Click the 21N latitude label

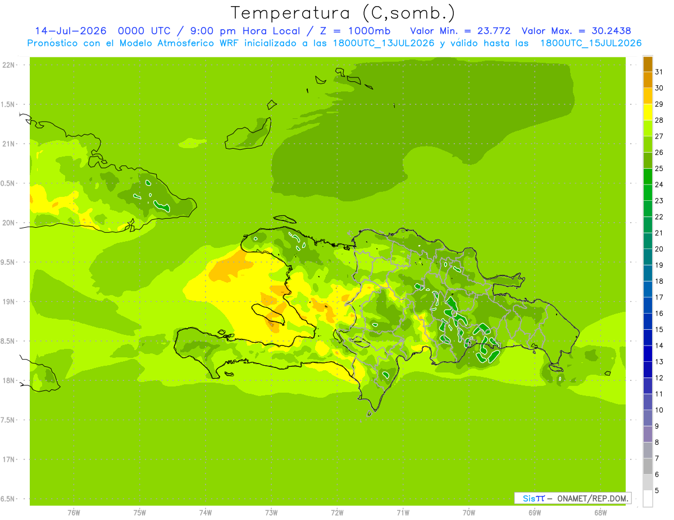click(x=8, y=144)
